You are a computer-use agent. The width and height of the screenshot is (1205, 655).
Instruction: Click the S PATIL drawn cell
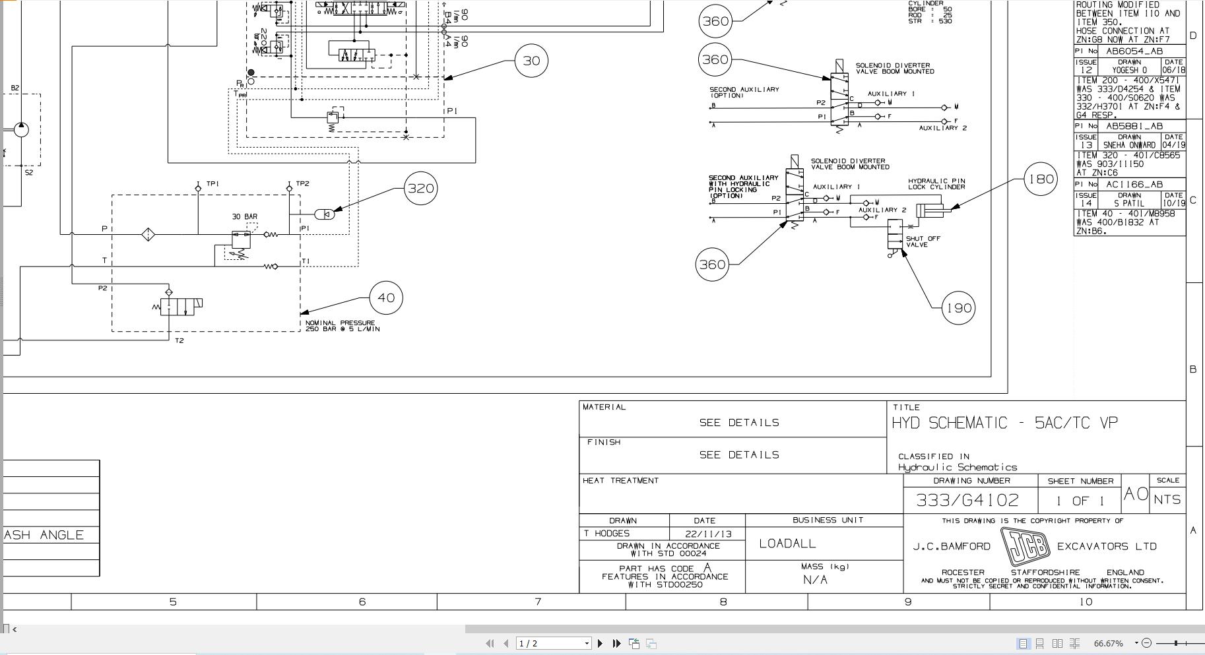[x=1129, y=203]
